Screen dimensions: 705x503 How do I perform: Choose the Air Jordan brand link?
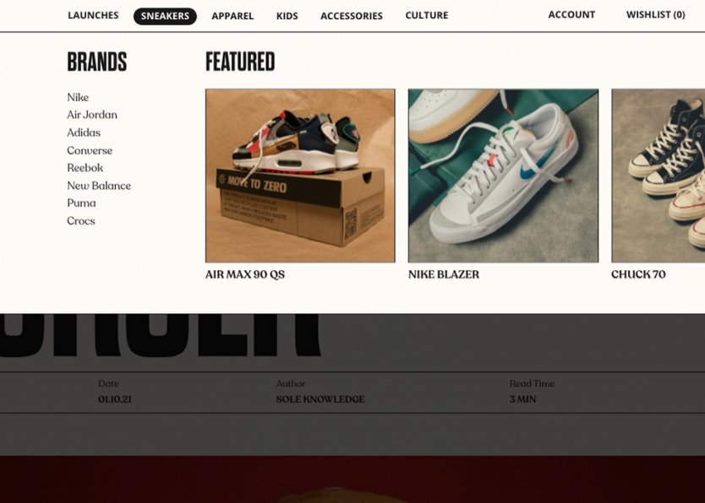(92, 115)
